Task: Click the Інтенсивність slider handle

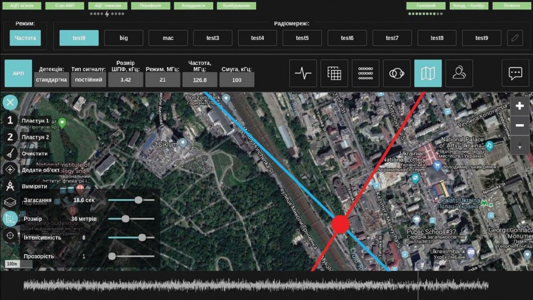Action: (x=142, y=238)
